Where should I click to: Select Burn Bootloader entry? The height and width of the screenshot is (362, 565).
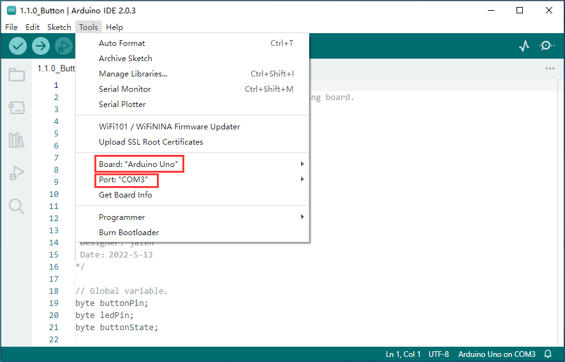[x=193, y=233]
